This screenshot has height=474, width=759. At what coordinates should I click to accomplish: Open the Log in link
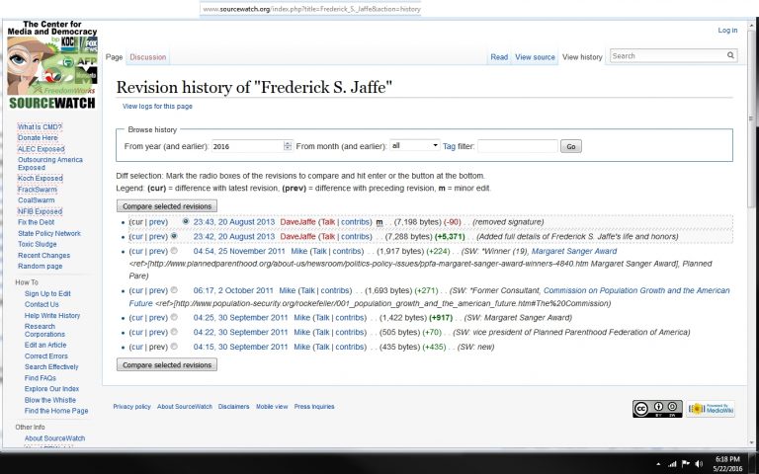tap(727, 31)
